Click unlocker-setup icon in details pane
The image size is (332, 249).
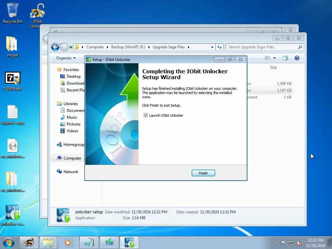(x=63, y=215)
